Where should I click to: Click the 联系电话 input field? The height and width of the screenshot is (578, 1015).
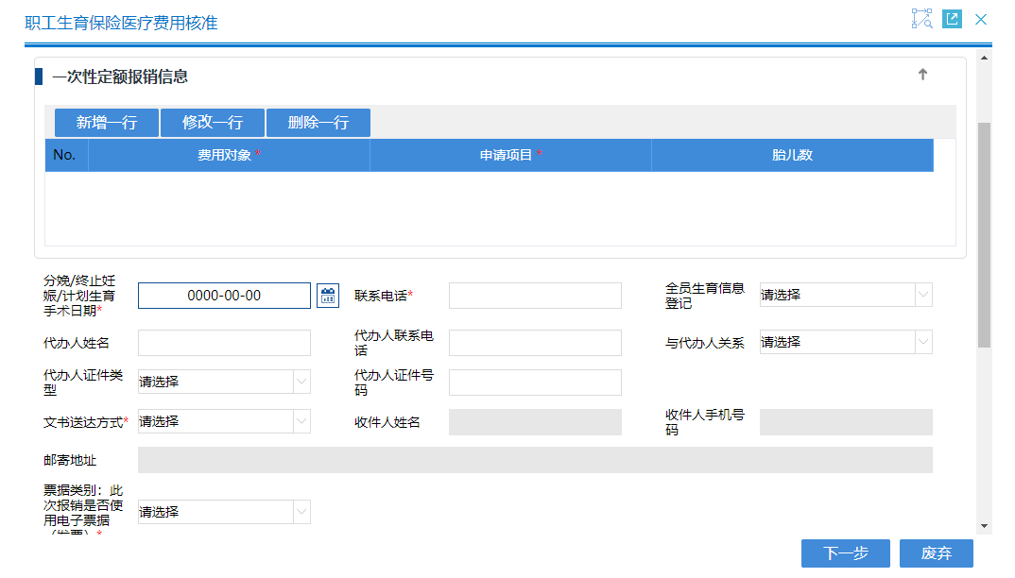point(535,296)
